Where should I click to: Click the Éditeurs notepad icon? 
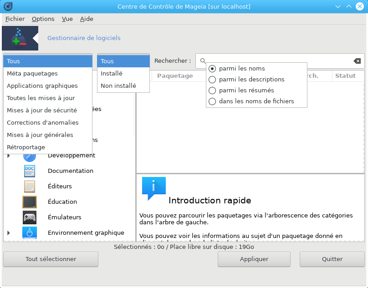(30, 187)
